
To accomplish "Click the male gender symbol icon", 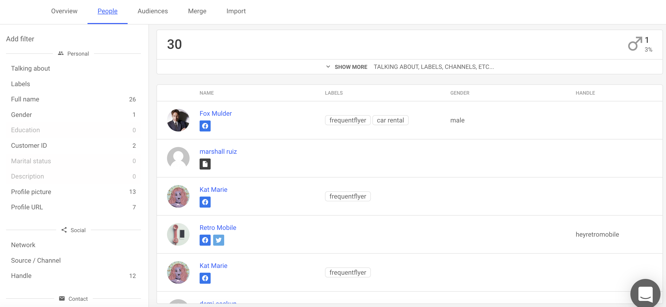I will pyautogui.click(x=635, y=44).
